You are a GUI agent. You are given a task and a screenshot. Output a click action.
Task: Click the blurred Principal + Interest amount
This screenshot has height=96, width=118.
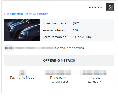coord(58,73)
